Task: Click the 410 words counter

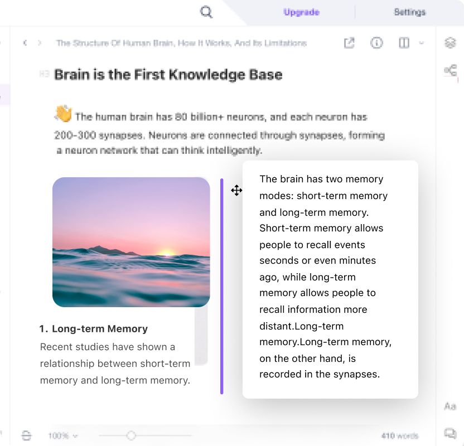Action: (399, 435)
